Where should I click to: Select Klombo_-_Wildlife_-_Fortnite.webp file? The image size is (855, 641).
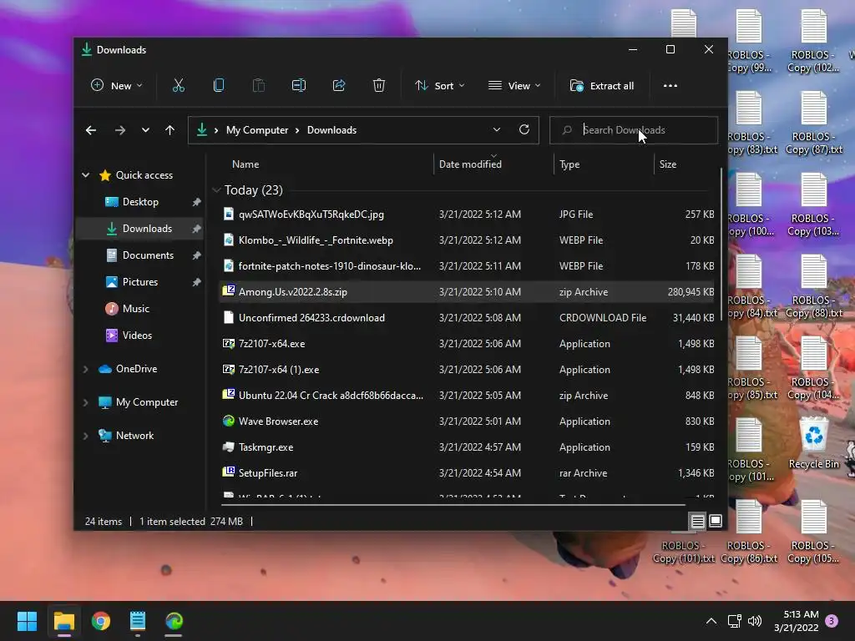coord(467,240)
